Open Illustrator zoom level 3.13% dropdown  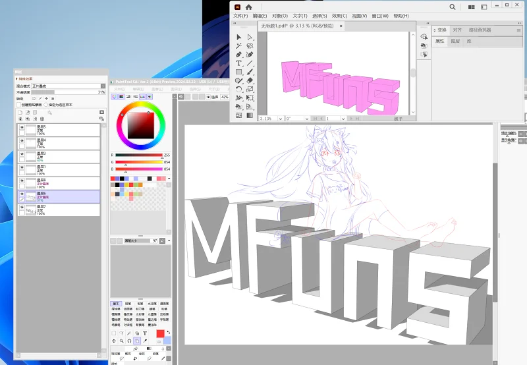coord(279,119)
